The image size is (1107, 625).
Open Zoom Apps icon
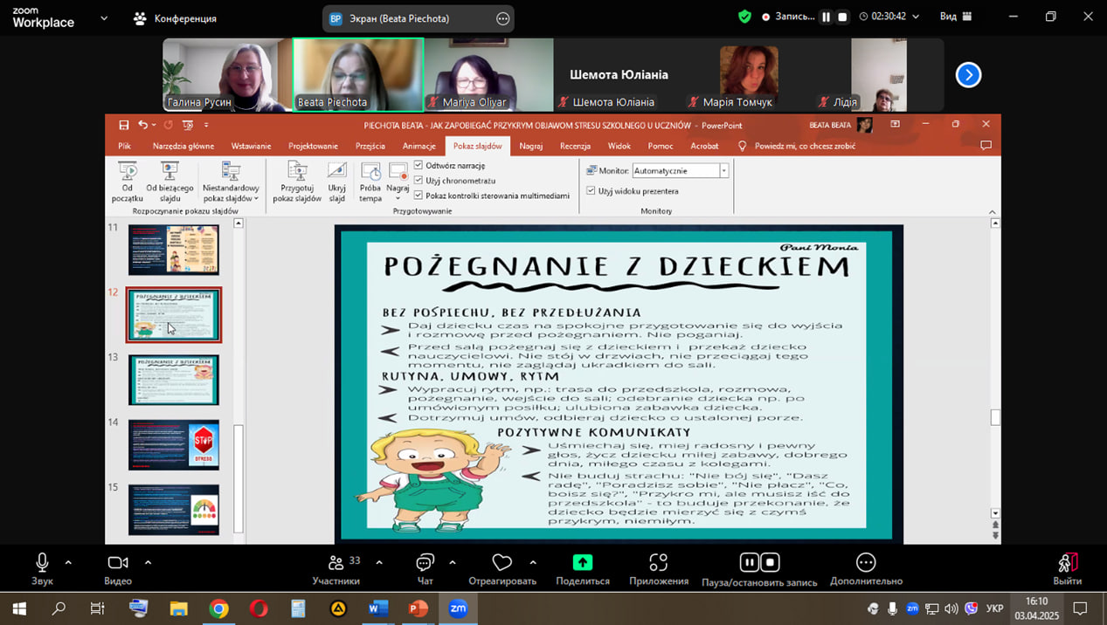pyautogui.click(x=658, y=563)
